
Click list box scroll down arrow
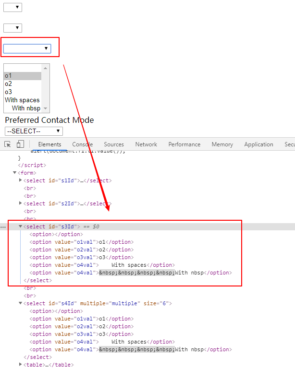pyautogui.click(x=46, y=108)
